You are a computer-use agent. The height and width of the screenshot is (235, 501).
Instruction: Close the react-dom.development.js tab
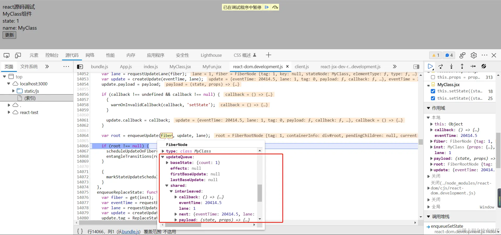[287, 66]
